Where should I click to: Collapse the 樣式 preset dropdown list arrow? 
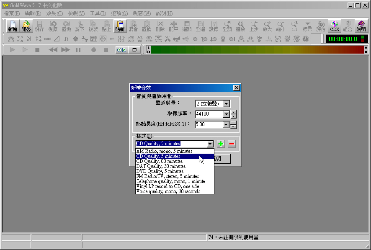click(x=210, y=144)
